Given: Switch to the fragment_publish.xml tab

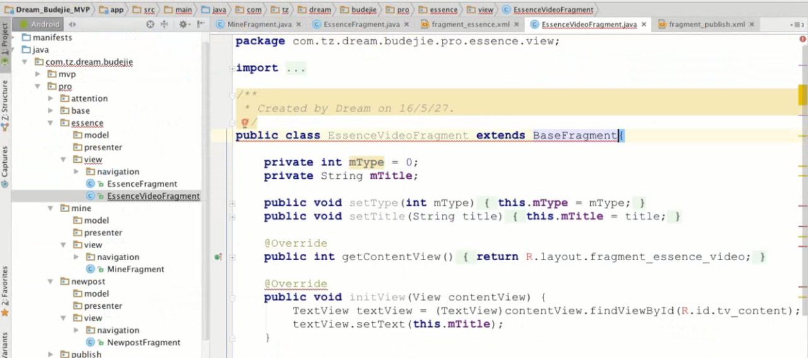Looking at the screenshot, I should pyautogui.click(x=706, y=25).
